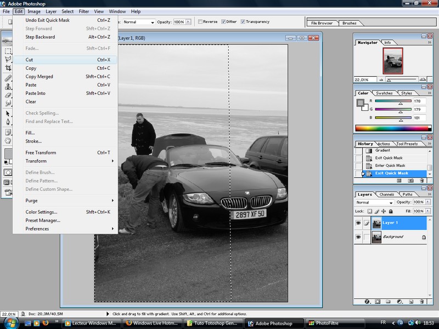Viewport: 439px width, 329px height.
Task: Create new document from current history state
Action: tap(399, 181)
